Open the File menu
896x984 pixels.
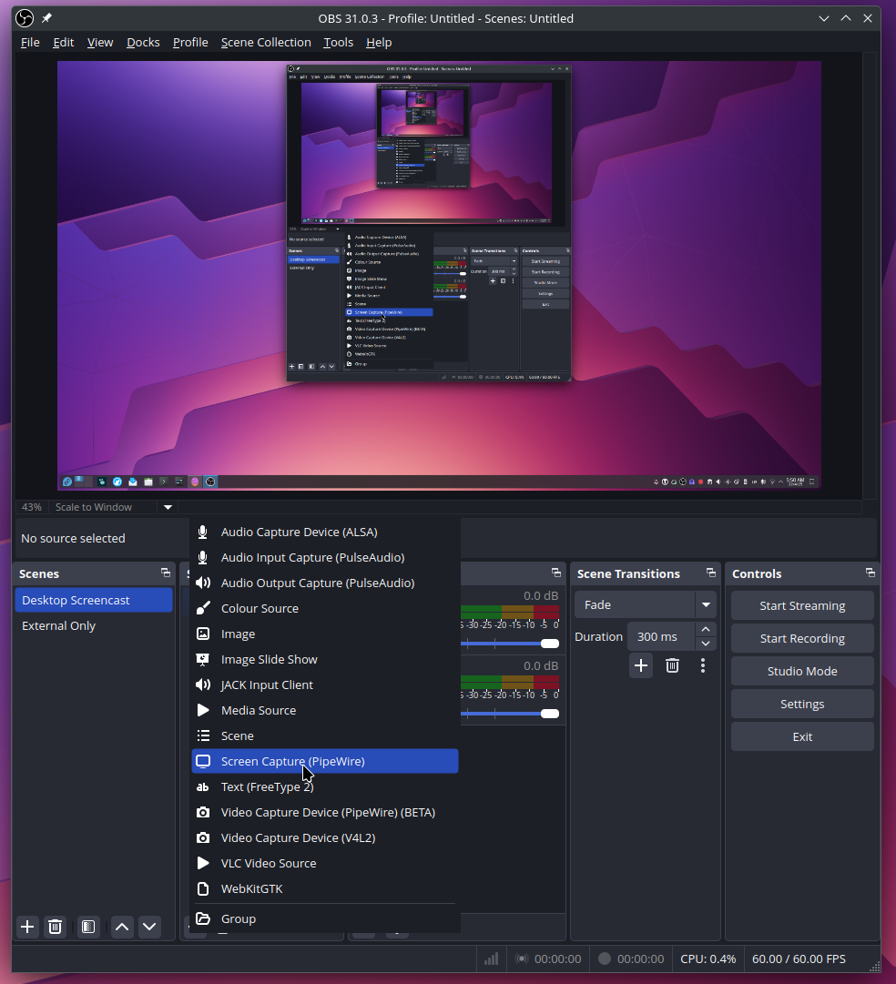coord(30,42)
